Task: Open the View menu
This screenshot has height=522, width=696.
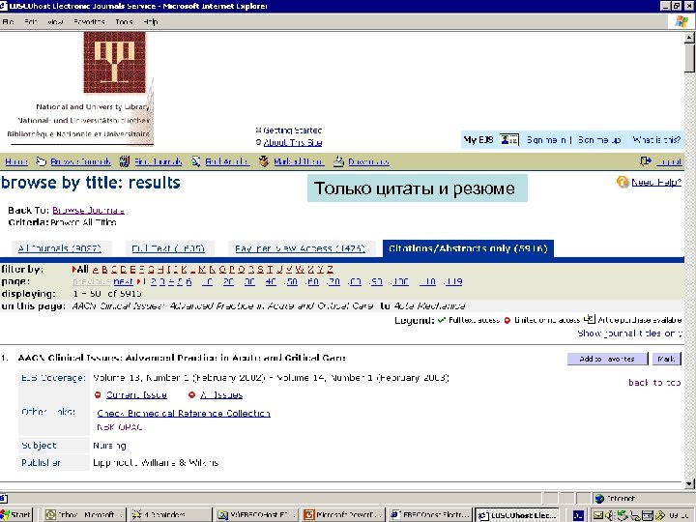Action: (55, 21)
